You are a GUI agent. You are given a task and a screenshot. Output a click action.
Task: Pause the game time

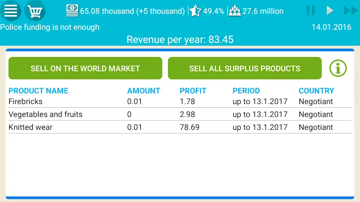(310, 11)
